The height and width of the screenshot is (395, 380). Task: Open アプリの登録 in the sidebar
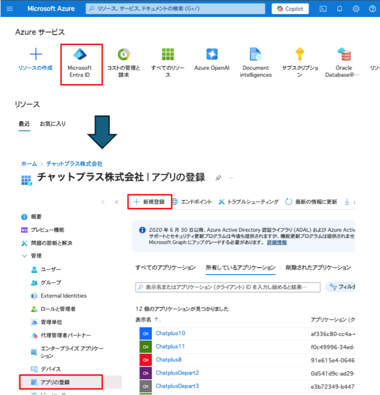click(61, 382)
